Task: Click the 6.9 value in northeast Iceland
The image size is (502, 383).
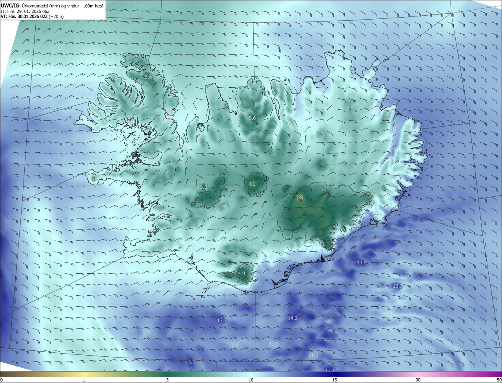Action: 350,108
